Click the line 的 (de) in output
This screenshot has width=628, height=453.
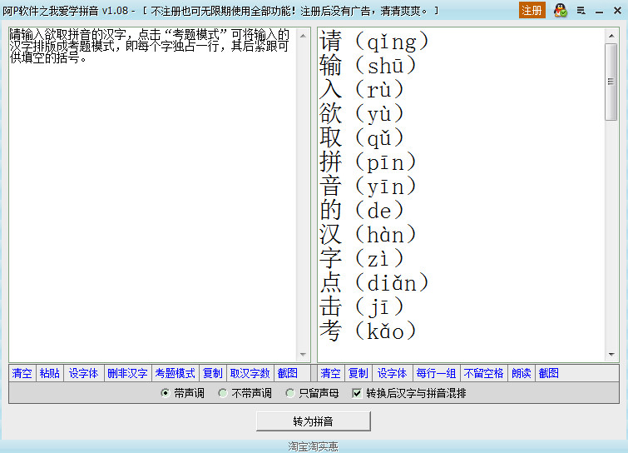[x=361, y=211]
